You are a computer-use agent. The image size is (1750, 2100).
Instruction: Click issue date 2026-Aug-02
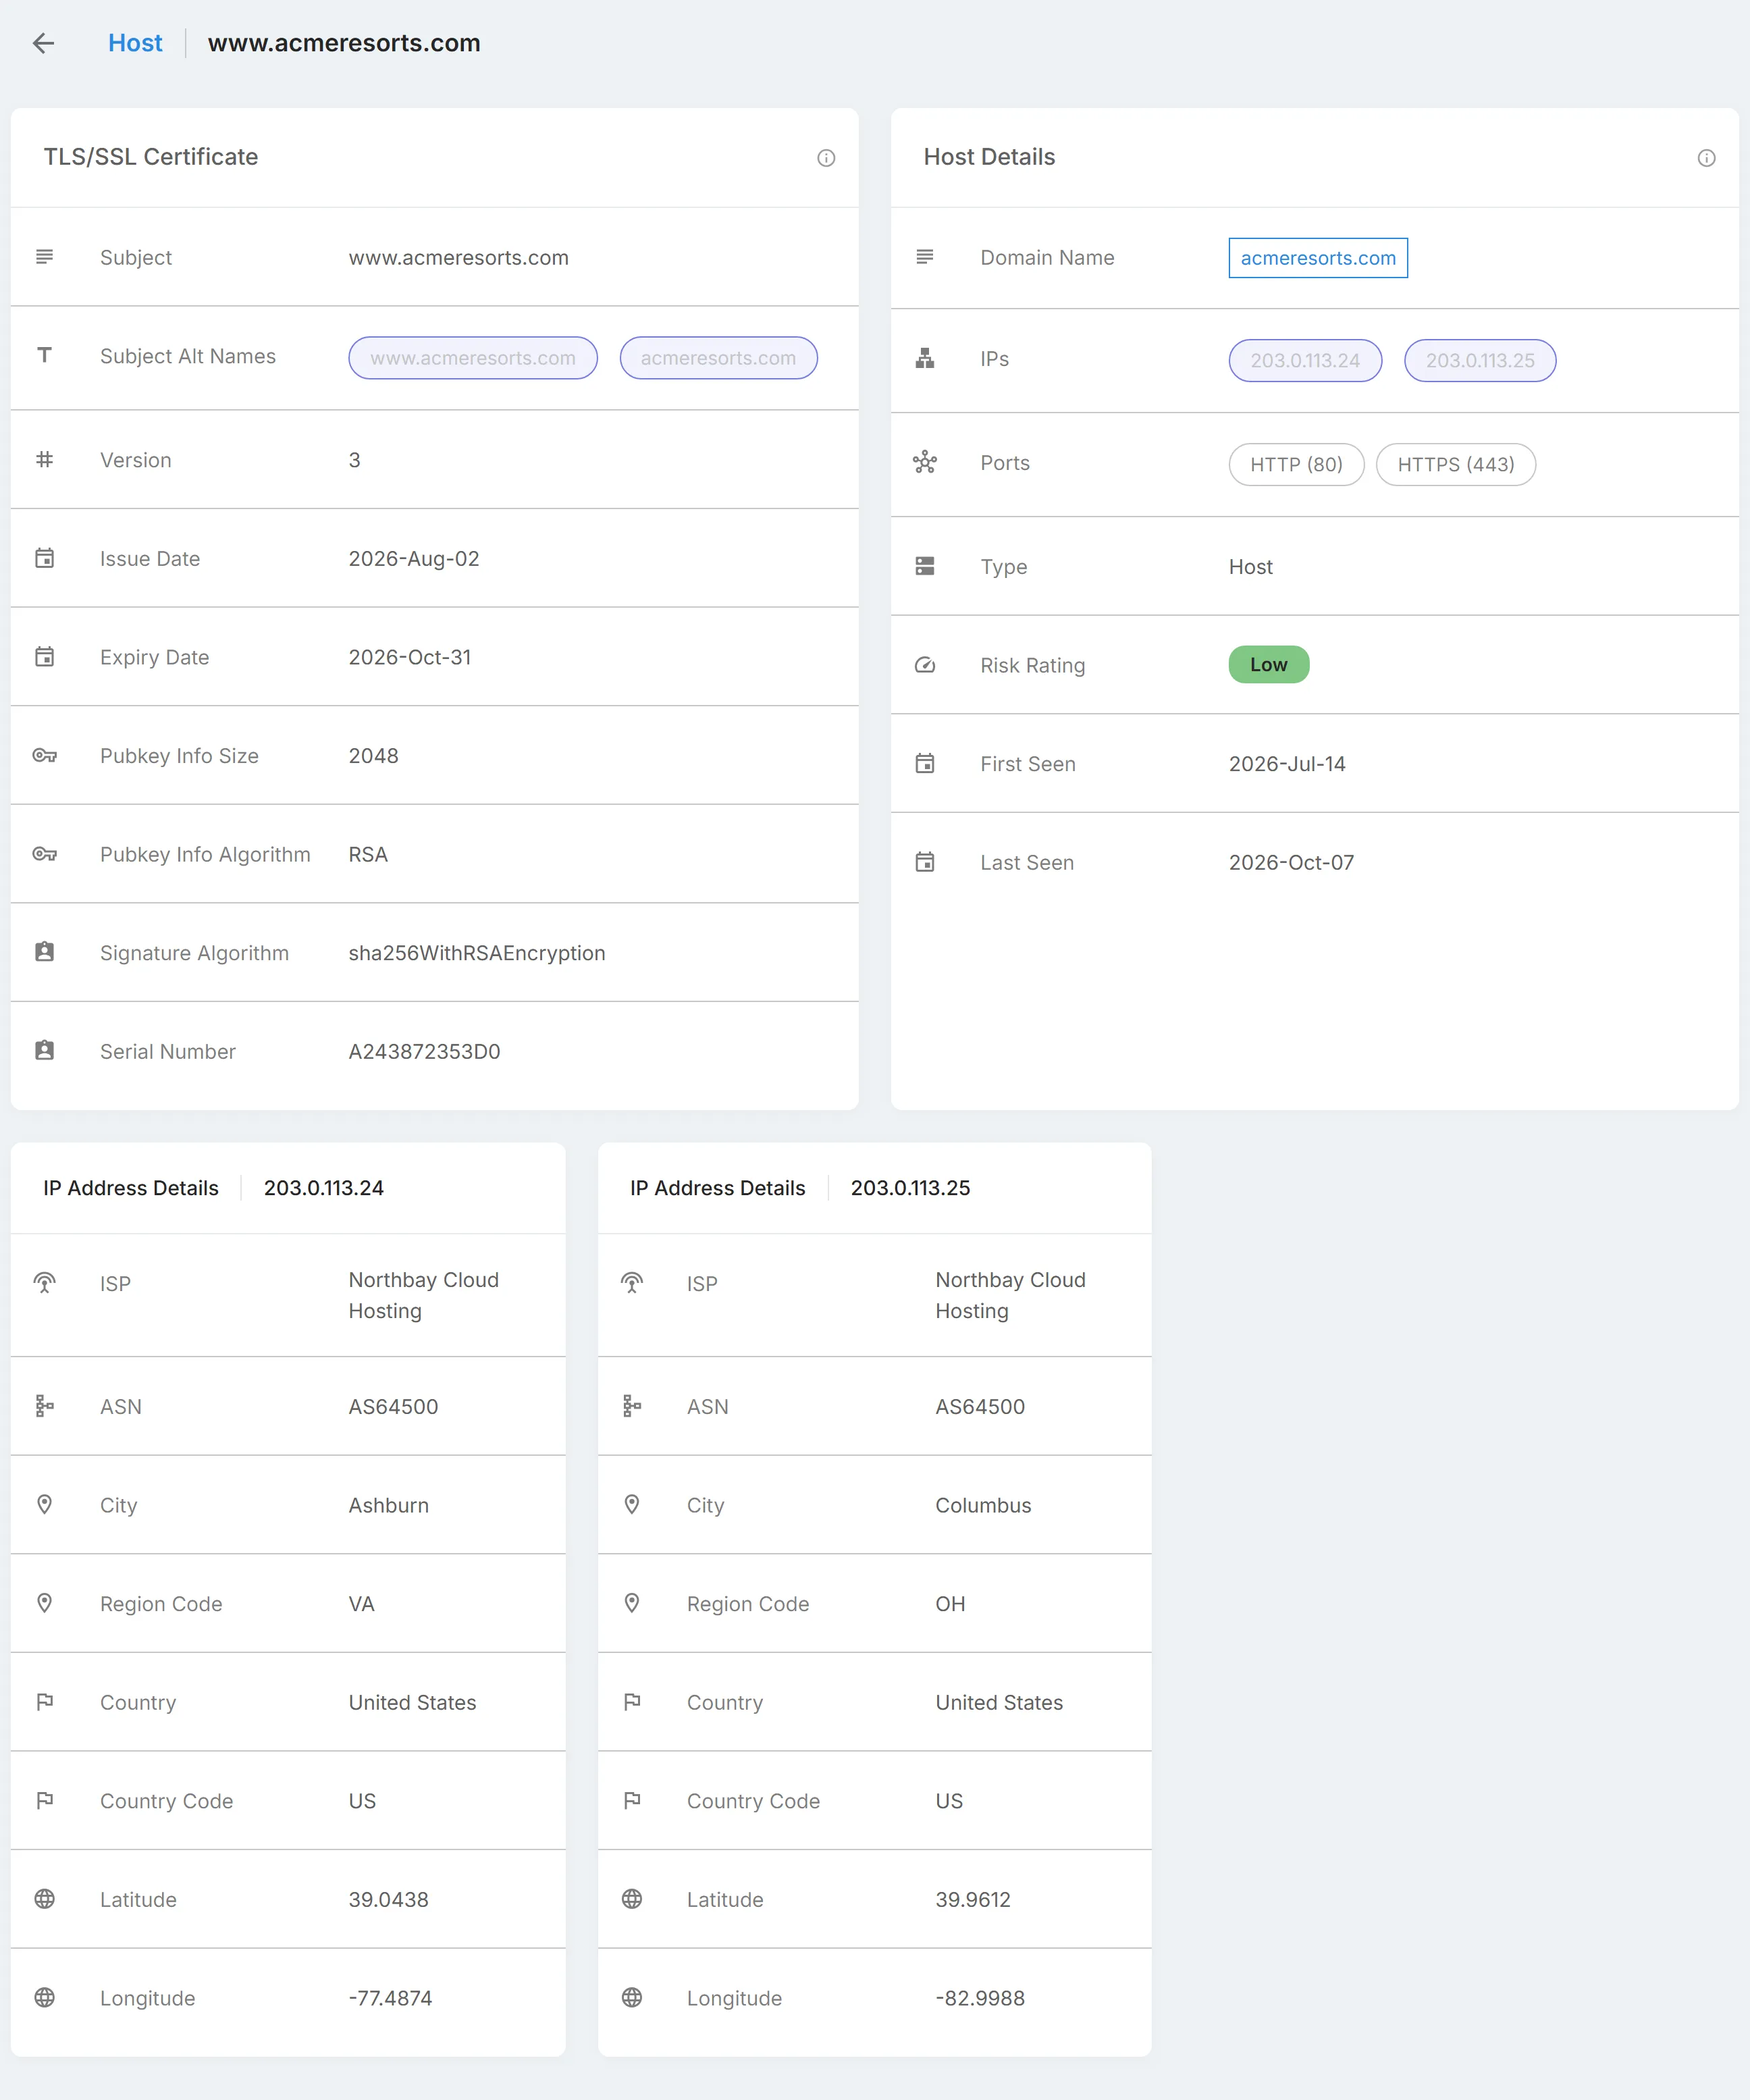pyautogui.click(x=414, y=558)
